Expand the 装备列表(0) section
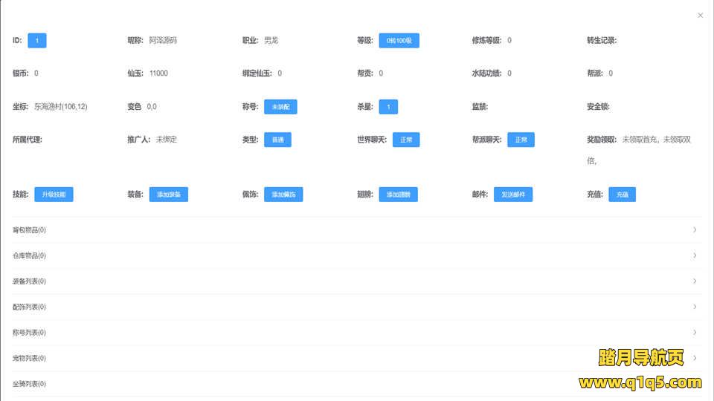Viewport: 714px width, 401px height. pyautogui.click(x=30, y=281)
